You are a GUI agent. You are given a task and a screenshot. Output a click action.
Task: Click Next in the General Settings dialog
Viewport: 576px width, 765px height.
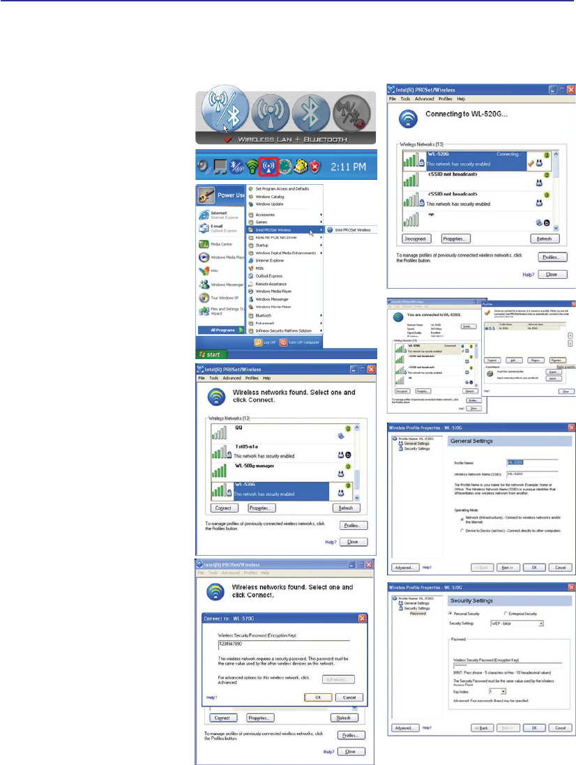[508, 568]
